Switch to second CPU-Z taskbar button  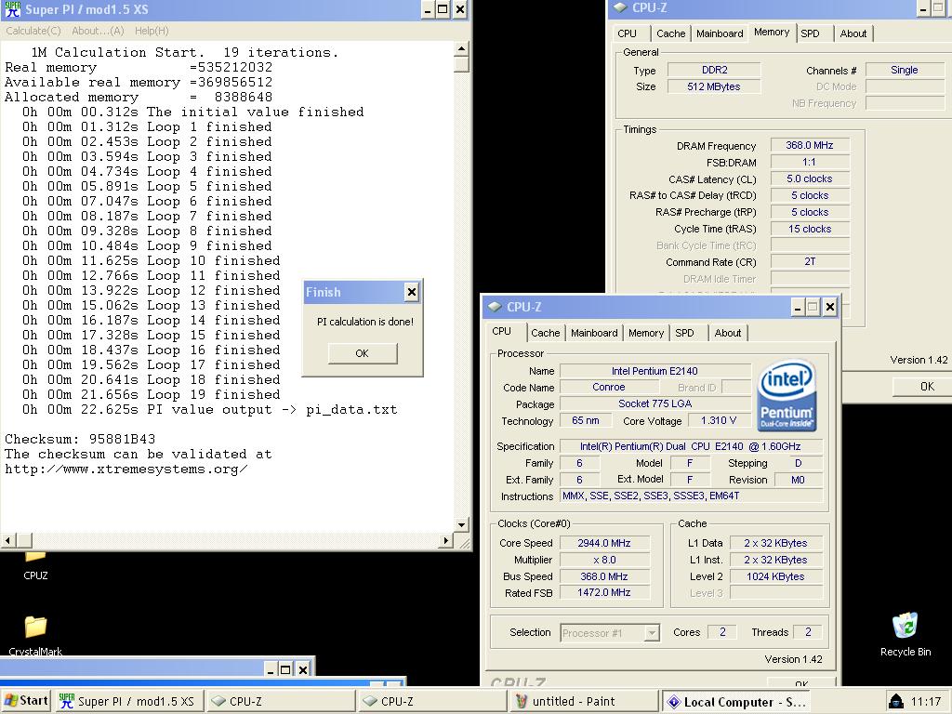coord(432,701)
